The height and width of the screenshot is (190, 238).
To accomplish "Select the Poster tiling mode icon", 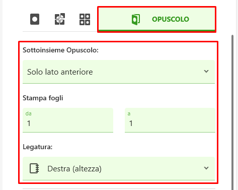I will [60, 19].
